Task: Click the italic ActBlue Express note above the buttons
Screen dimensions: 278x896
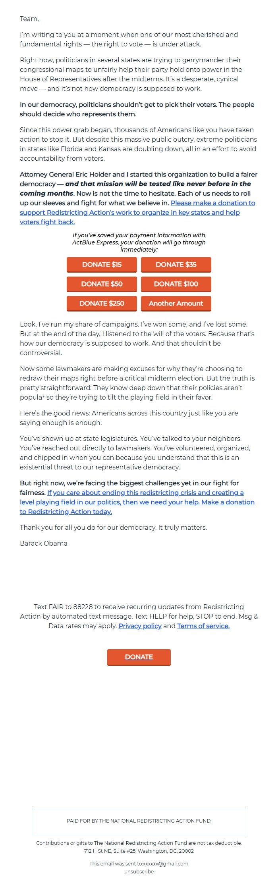Action: pos(139,242)
